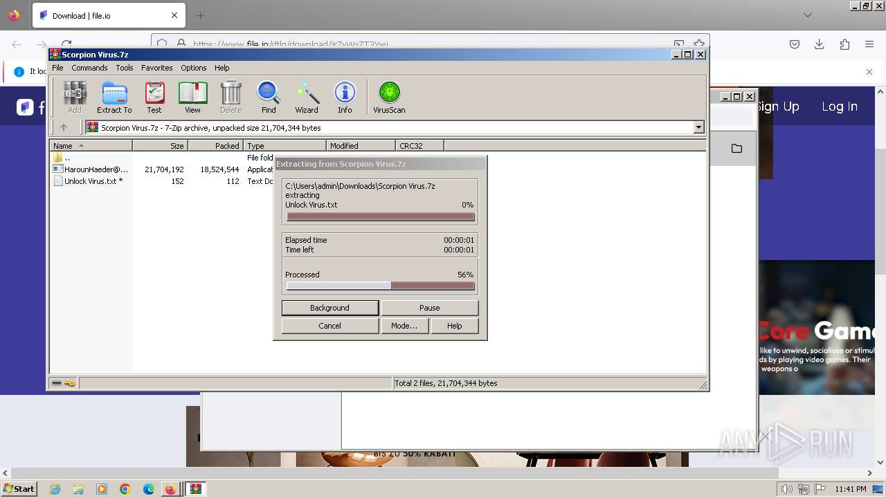This screenshot has height=498, width=886.
Task: Open the Firefox application menu
Action: click(869, 44)
